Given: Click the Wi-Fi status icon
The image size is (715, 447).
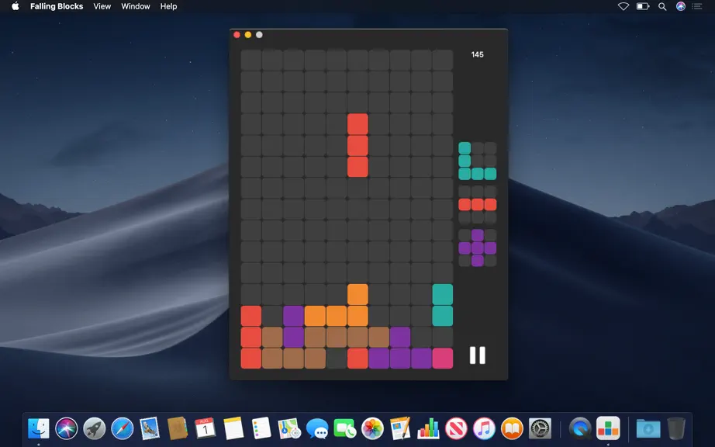Looking at the screenshot, I should click(623, 6).
